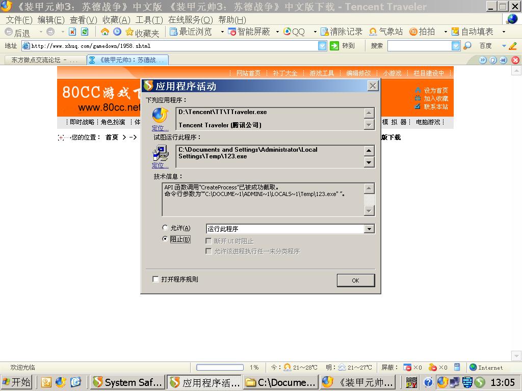Click the QQ toolbar icon

pos(287,32)
